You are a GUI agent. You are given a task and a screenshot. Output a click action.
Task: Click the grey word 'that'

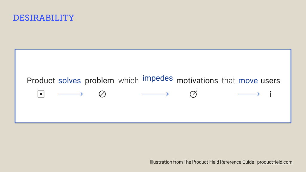click(228, 81)
